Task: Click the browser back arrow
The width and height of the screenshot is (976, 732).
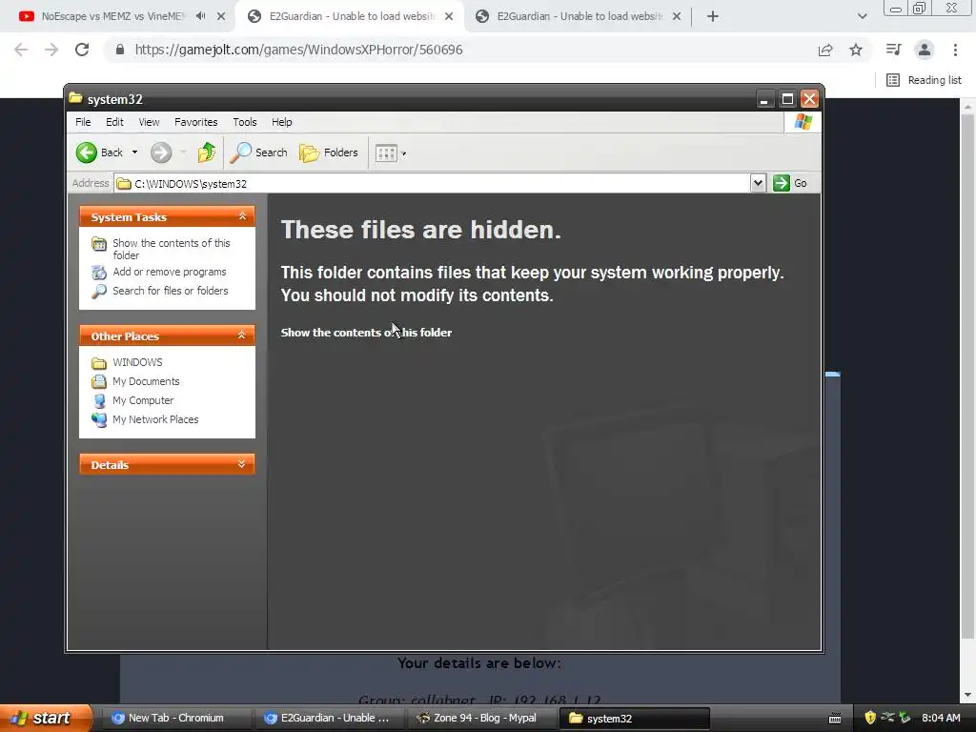Action: [x=21, y=50]
